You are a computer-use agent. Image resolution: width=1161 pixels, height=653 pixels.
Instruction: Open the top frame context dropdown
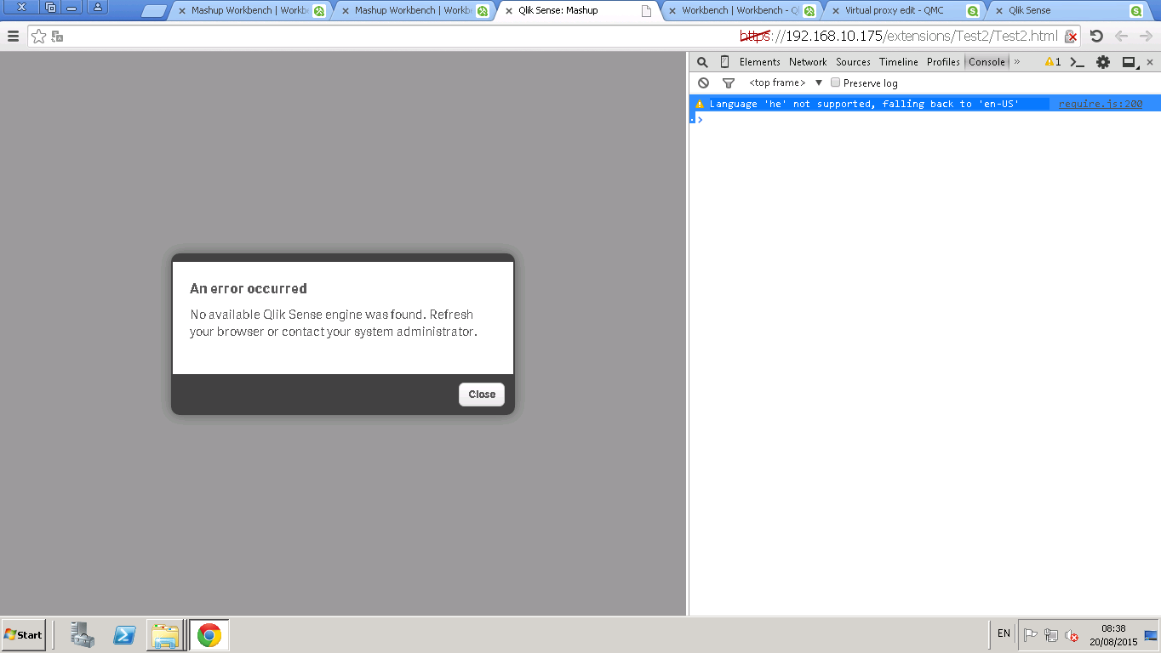pos(786,83)
